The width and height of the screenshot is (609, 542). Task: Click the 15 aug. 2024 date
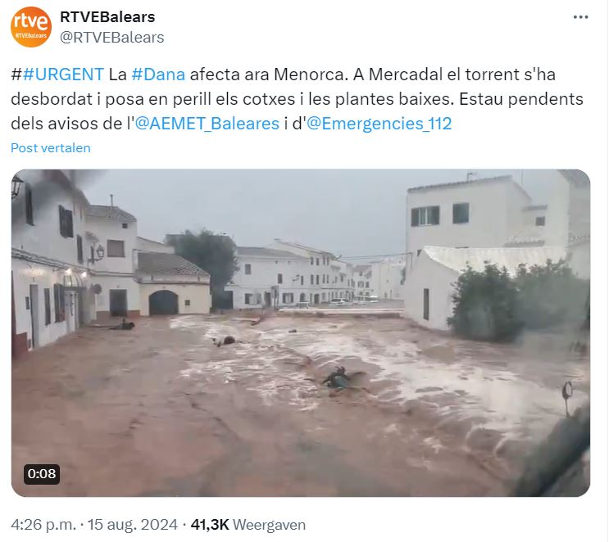pyautogui.click(x=133, y=525)
